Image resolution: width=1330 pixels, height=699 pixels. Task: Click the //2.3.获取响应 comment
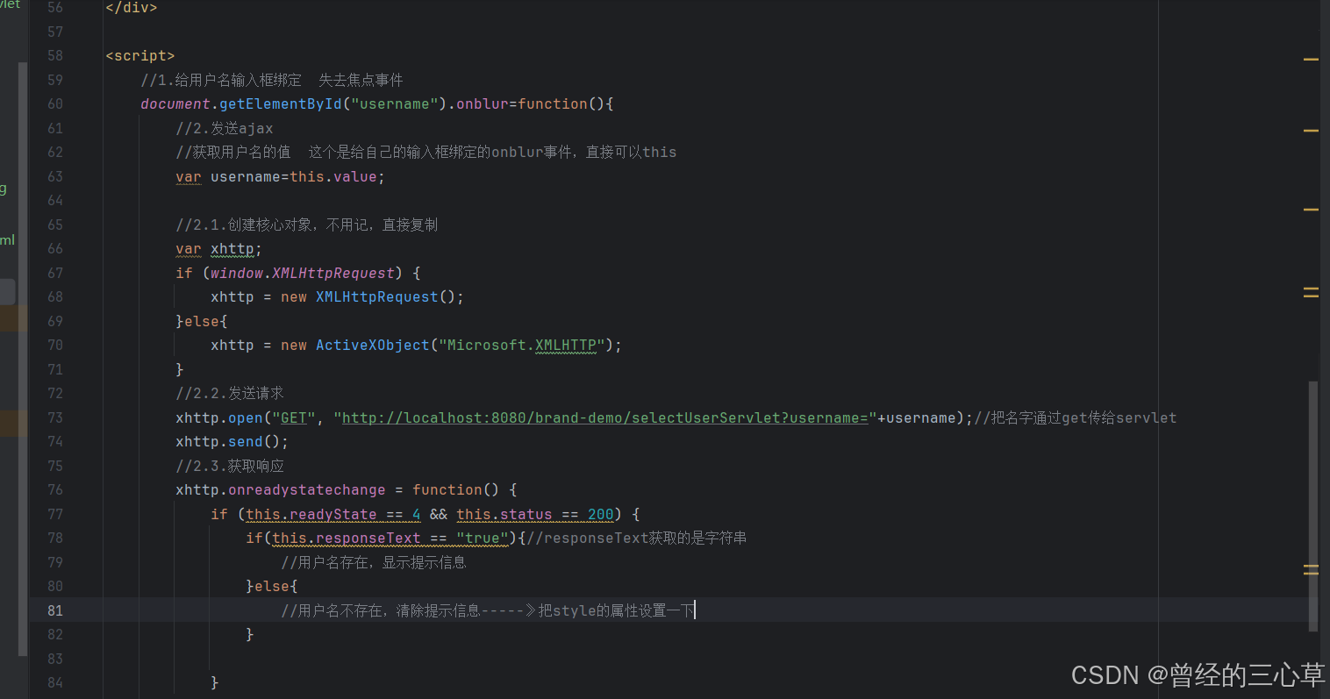230,466
